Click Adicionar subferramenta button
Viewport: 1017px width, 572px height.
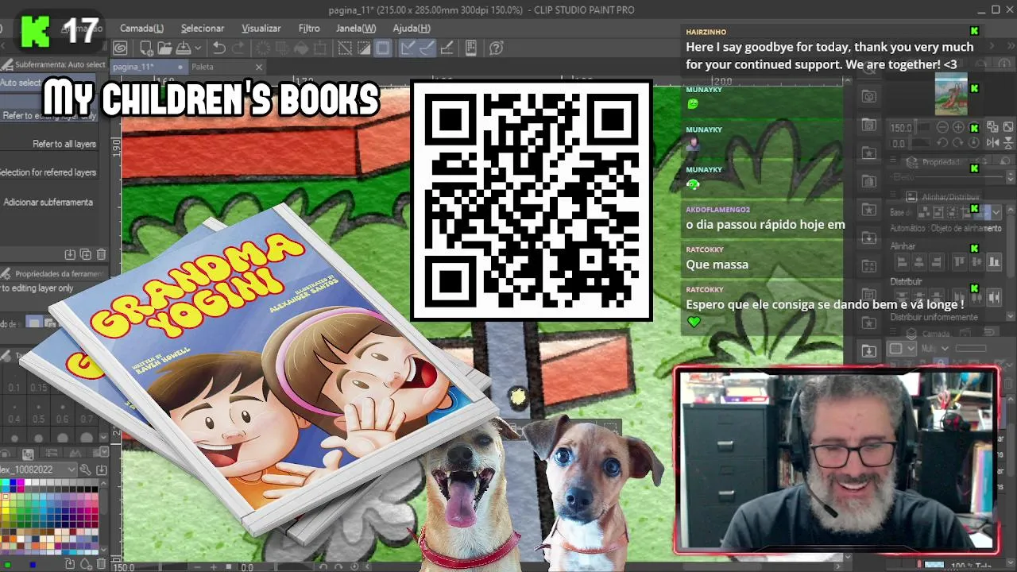pos(48,202)
